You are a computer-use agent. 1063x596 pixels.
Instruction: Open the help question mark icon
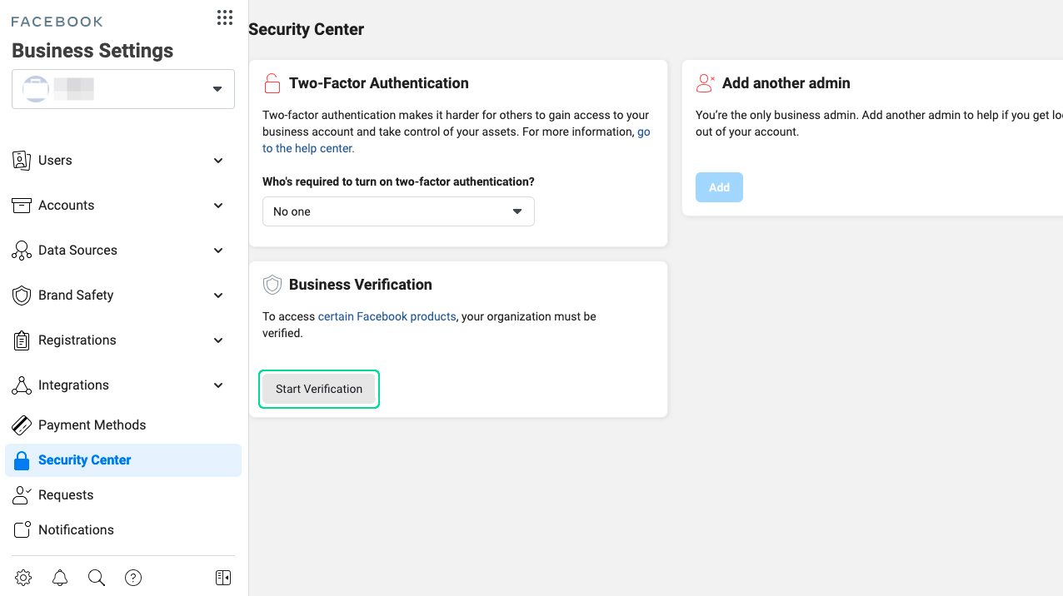point(133,578)
